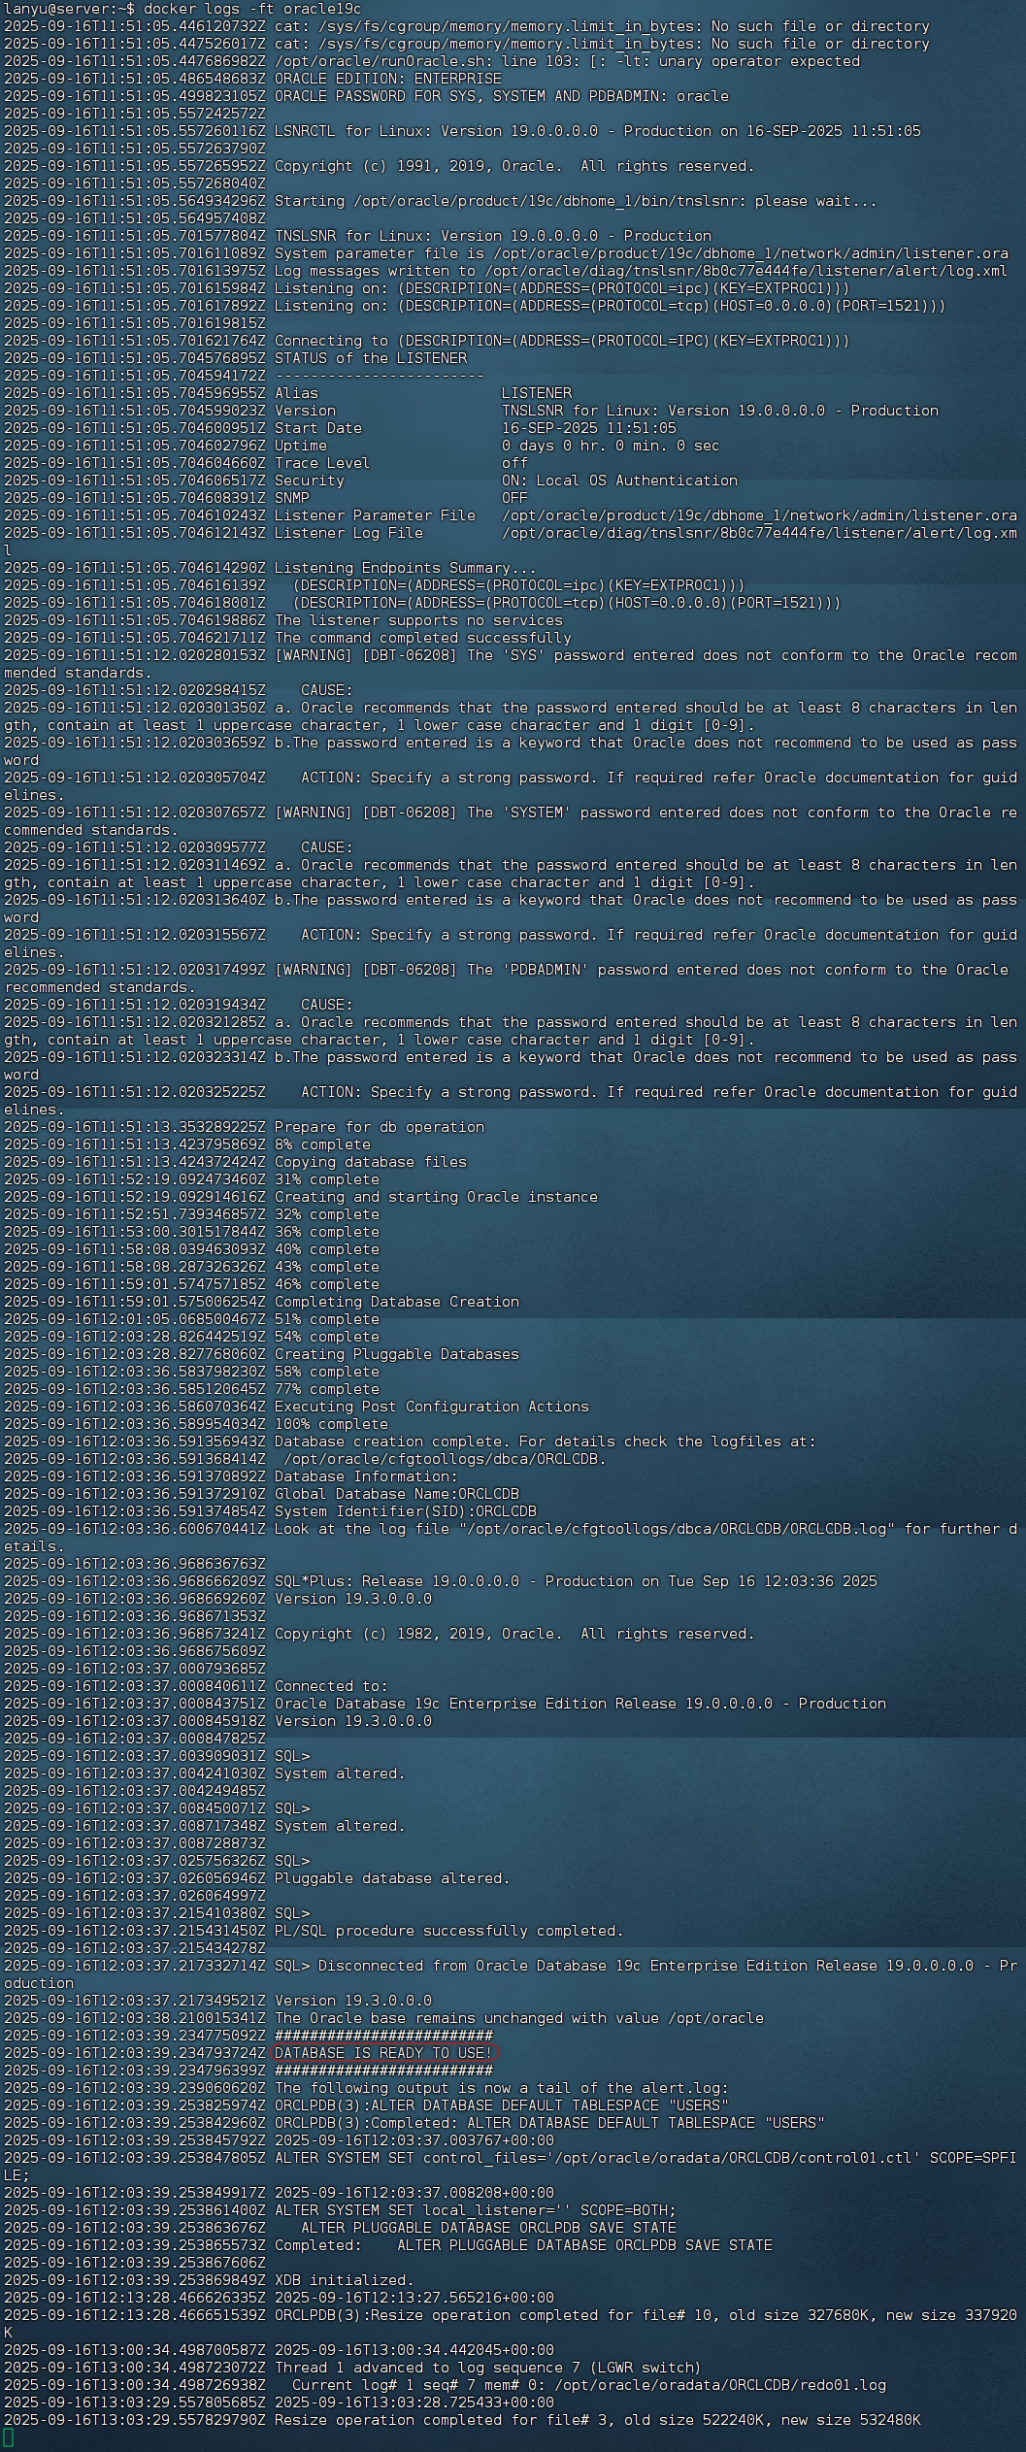Click the 'DATABASE IS READY TO USE!' text
This screenshot has width=1026, height=2452.
[x=383, y=2053]
